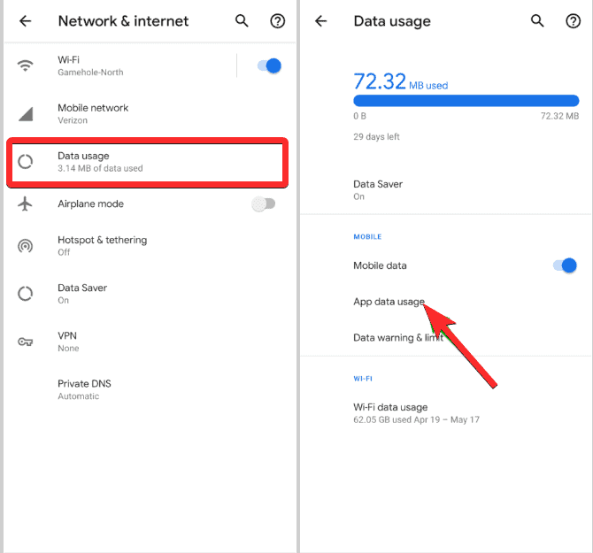Open help in Data usage screen
Screen dimensions: 593x553
tap(573, 20)
